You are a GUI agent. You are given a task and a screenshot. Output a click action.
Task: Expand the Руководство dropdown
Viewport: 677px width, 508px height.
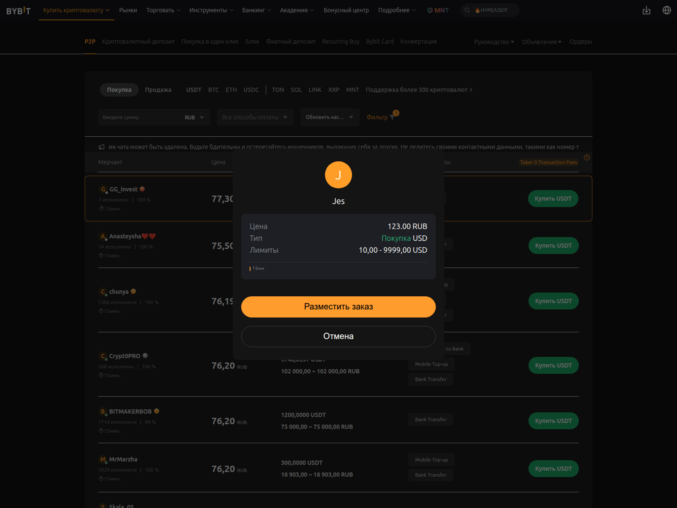[494, 41]
